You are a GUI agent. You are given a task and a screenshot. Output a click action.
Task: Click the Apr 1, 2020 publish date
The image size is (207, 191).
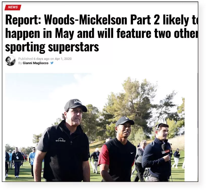[63, 59]
